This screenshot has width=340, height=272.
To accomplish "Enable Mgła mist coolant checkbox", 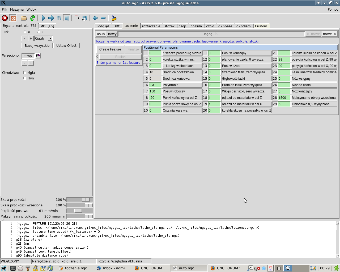I will pos(25,73).
